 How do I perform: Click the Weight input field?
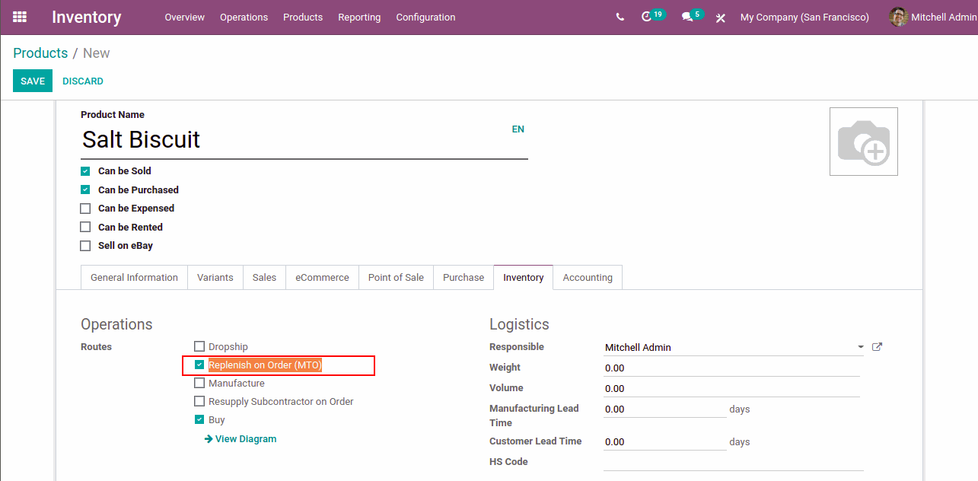pos(731,368)
